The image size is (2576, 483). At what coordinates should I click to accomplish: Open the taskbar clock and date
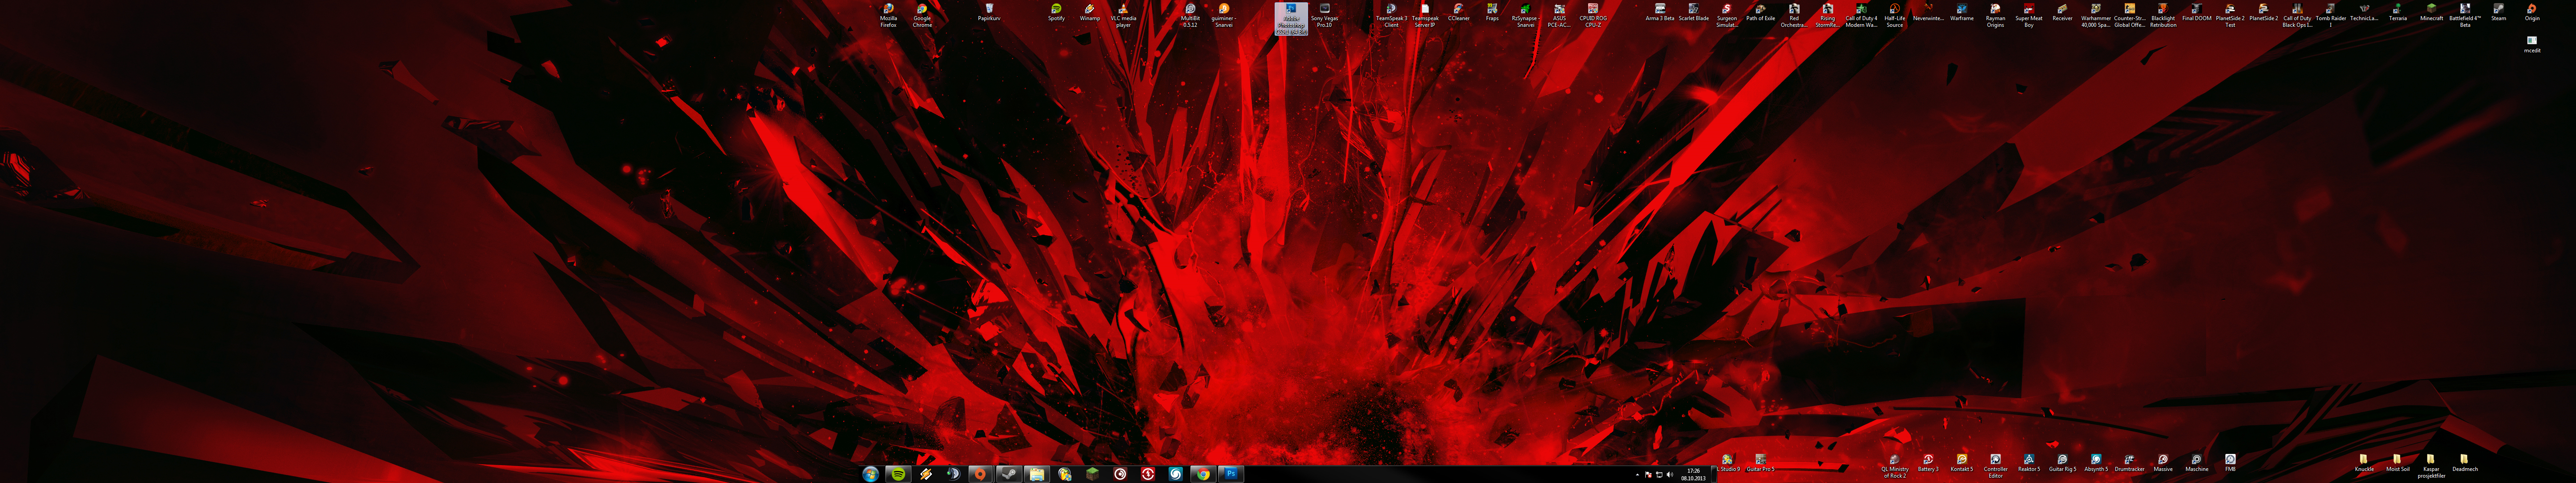1693,474
